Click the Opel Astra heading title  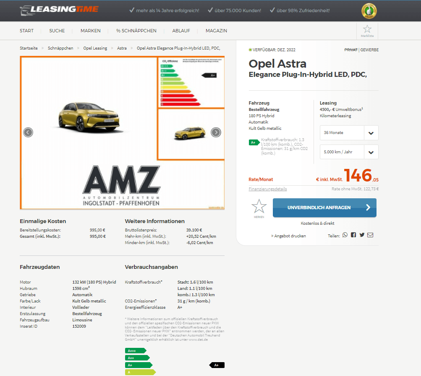coord(277,64)
